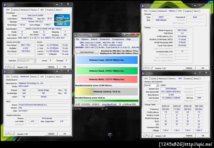The width and height of the screenshot is (214, 148).
Task: Minimize the CPU-Z window showing processor info
Action: (57, 4)
